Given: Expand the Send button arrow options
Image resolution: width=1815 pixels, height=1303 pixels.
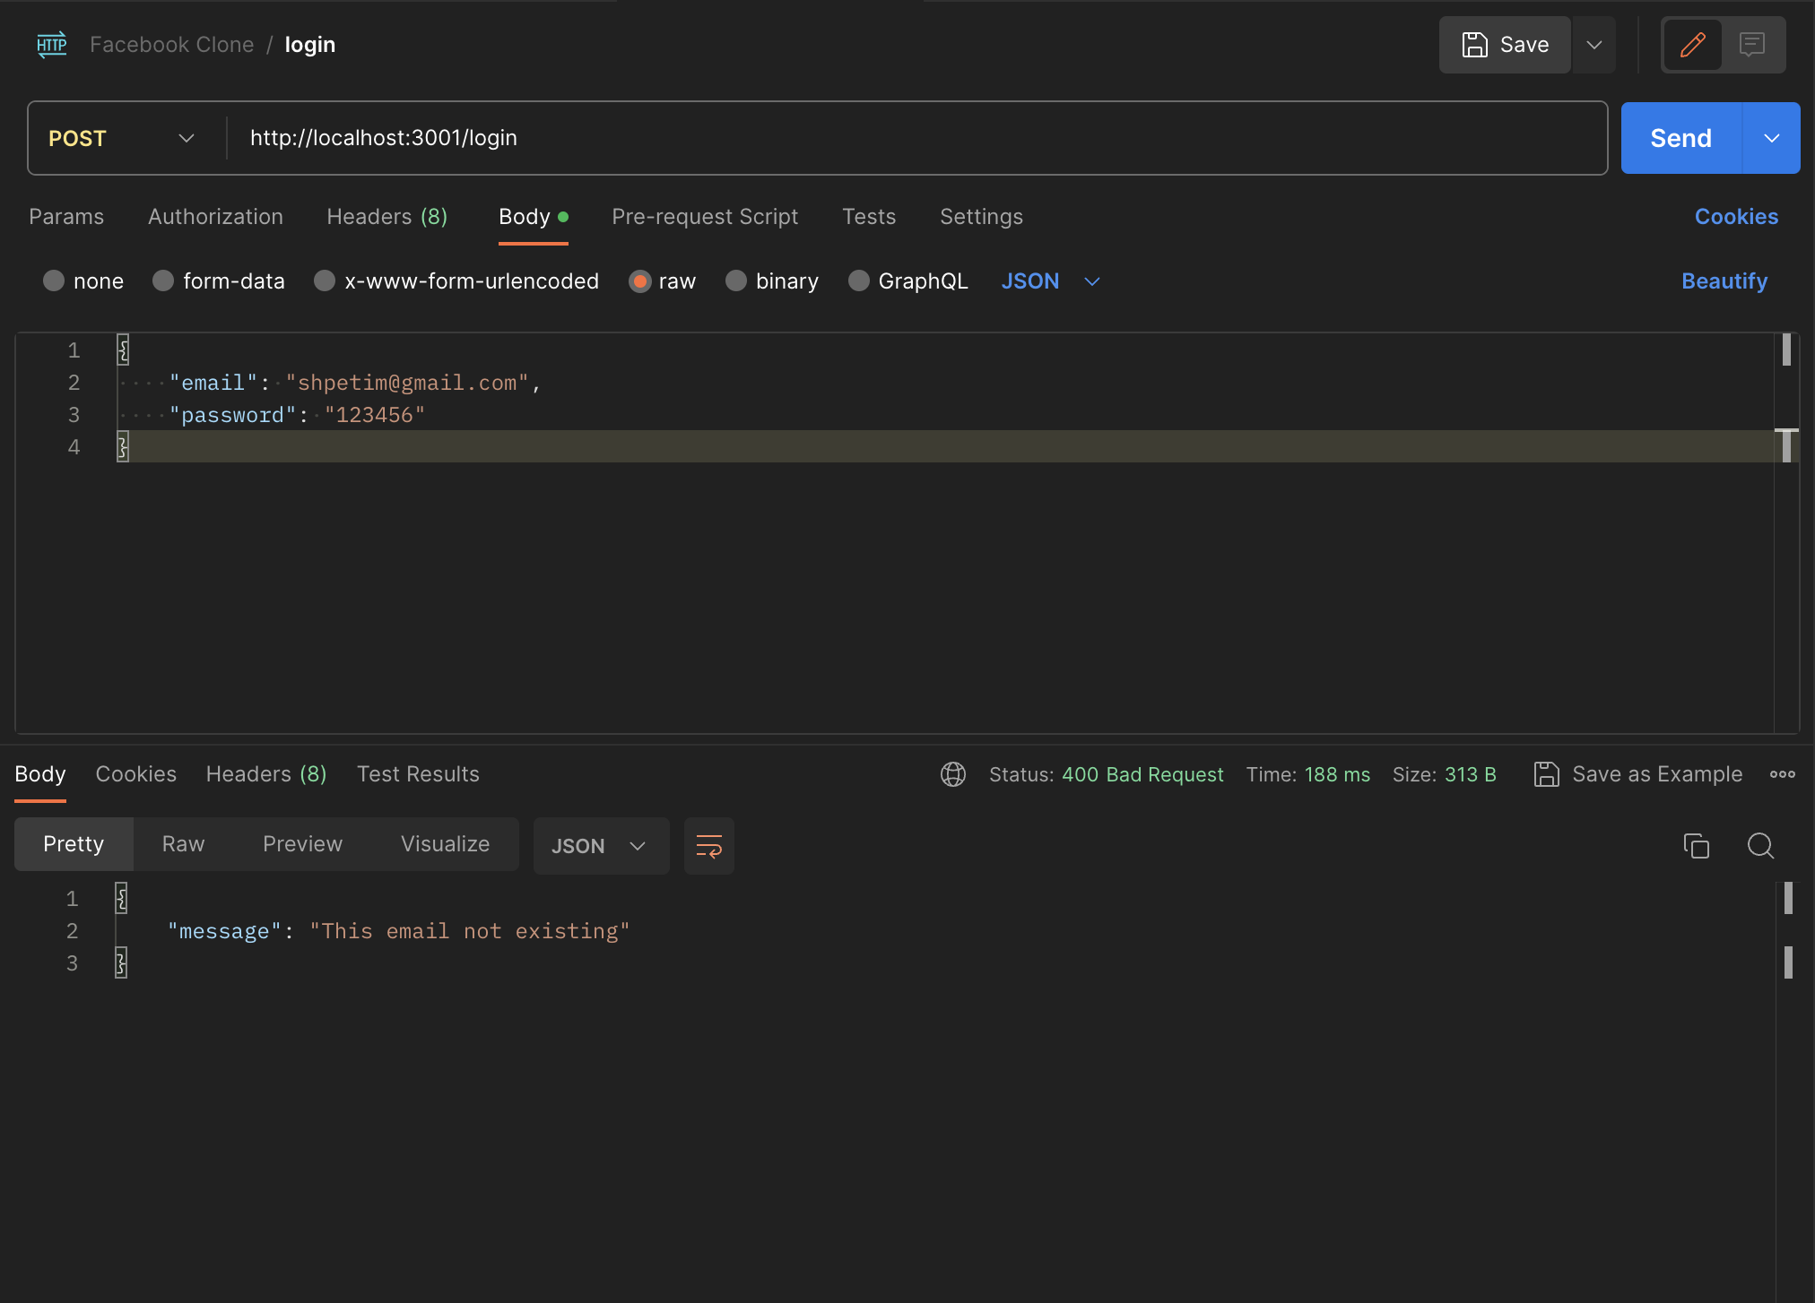Looking at the screenshot, I should click(x=1771, y=138).
